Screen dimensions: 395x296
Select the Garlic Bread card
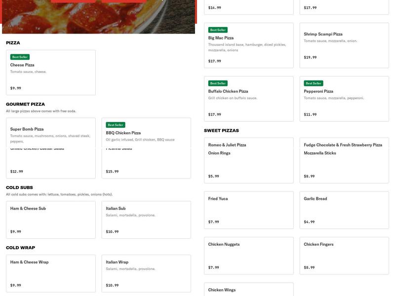[x=343, y=210]
